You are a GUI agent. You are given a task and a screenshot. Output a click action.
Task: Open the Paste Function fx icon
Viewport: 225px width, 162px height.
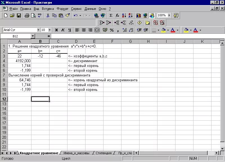click(117, 15)
